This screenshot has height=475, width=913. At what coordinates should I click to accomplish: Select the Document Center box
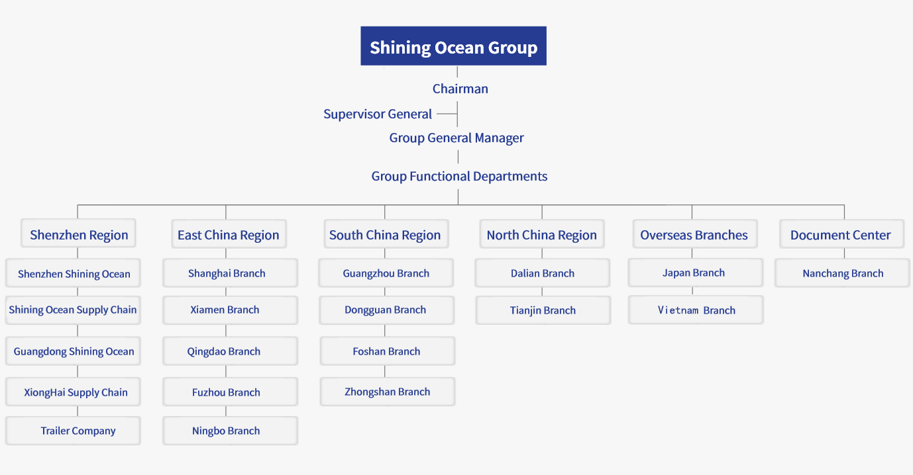pyautogui.click(x=841, y=235)
